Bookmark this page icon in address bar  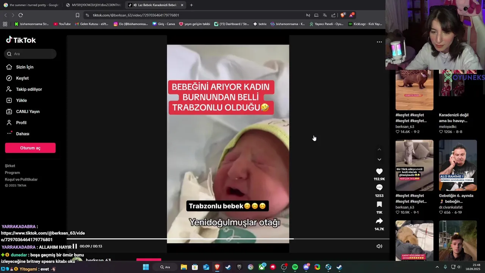(77, 15)
